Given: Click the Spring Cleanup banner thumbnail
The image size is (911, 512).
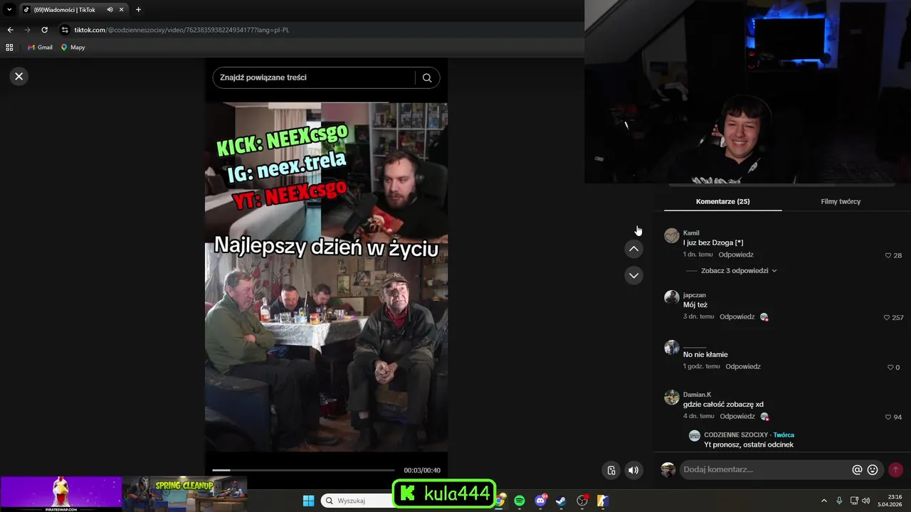Looking at the screenshot, I should [x=185, y=494].
